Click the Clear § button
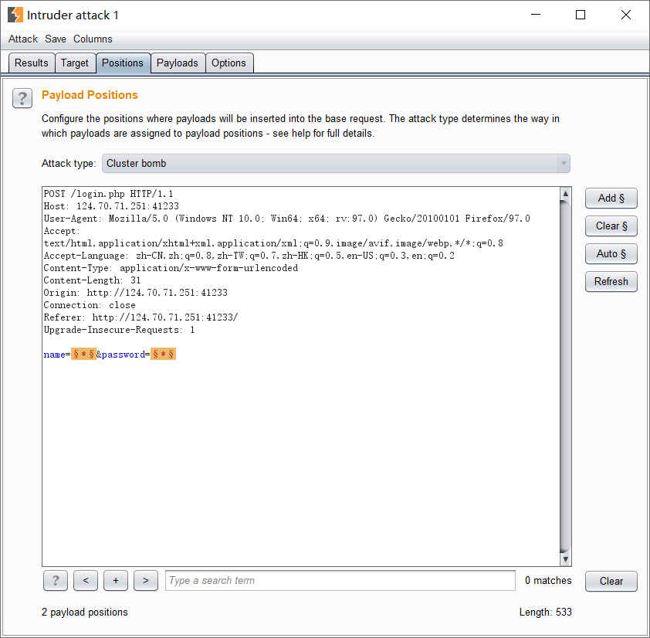 pos(611,226)
